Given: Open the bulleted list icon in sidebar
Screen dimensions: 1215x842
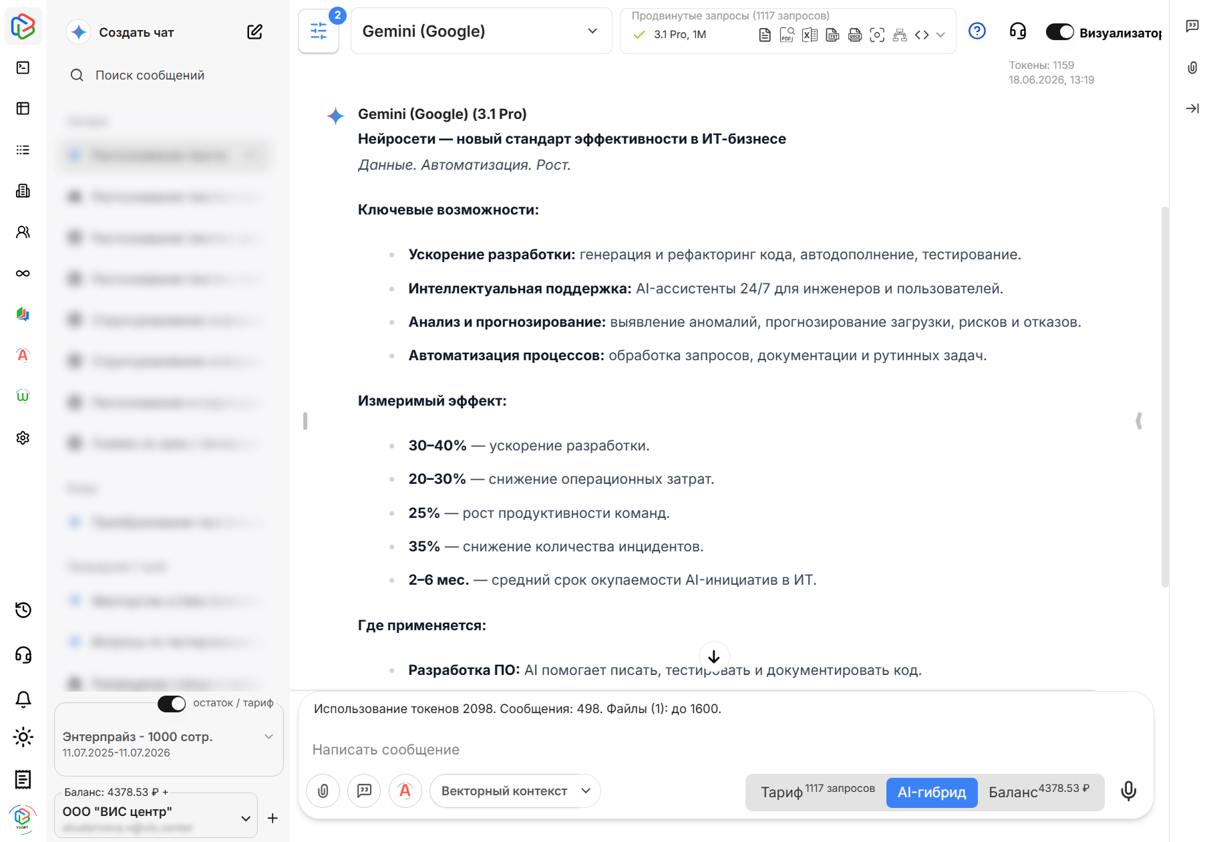Looking at the screenshot, I should (x=23, y=150).
